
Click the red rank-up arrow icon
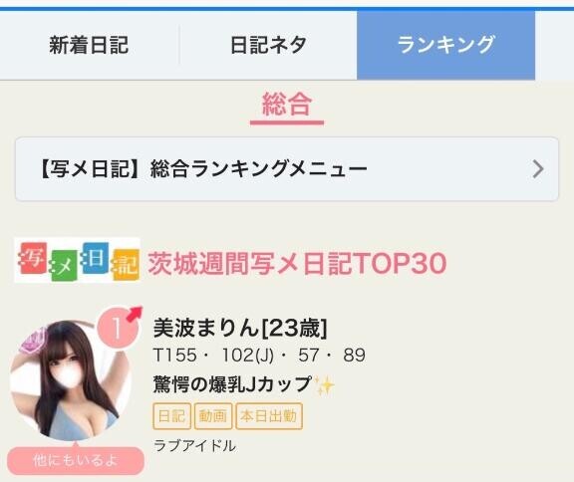[135, 314]
